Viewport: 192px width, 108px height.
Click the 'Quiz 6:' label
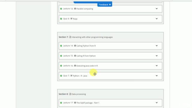(x=66, y=19)
